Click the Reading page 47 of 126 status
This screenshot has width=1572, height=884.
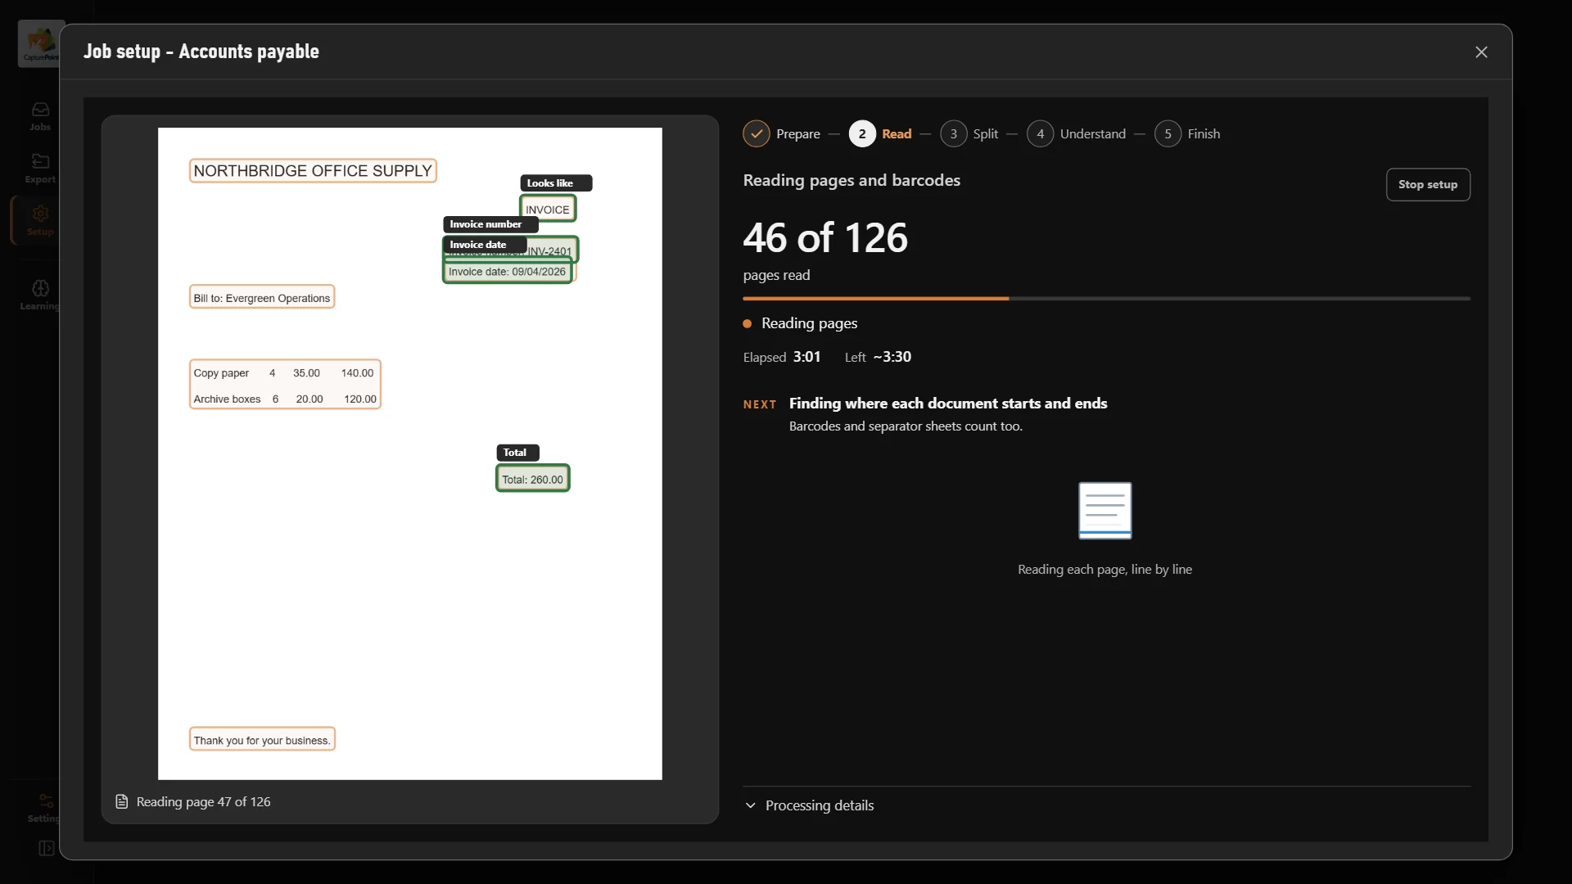coord(203,802)
